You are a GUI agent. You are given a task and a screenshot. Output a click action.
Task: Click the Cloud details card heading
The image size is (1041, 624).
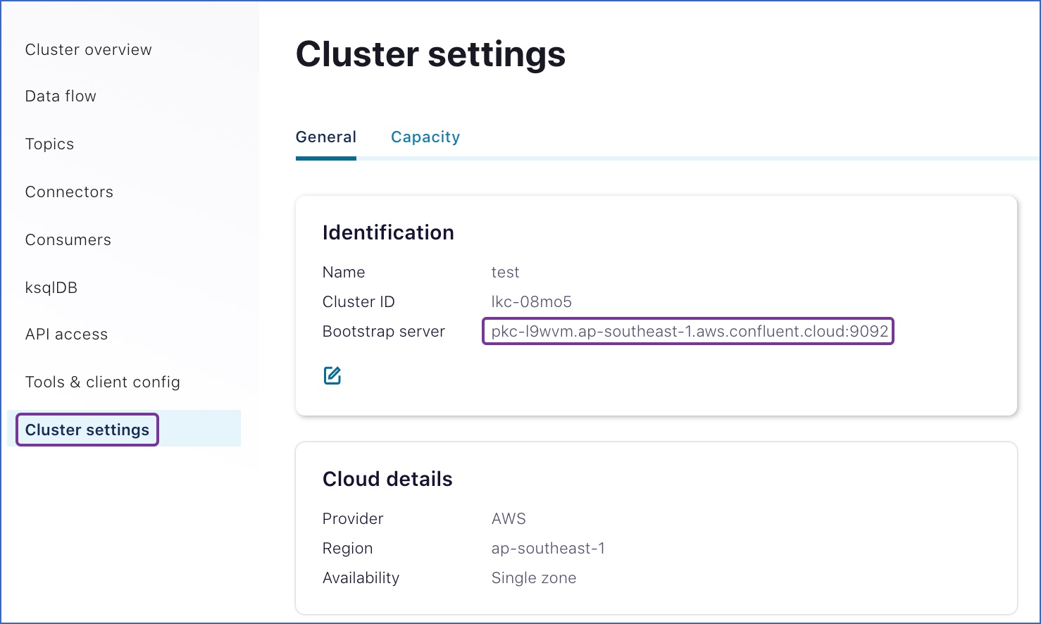(387, 479)
